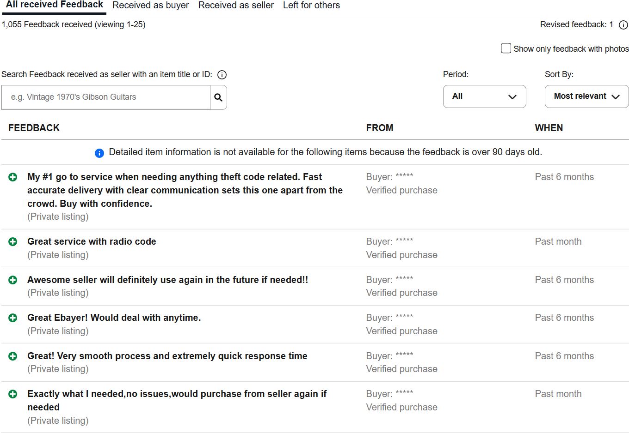Screen dimensions: 629x433
Task: Click the positive feedback icon next to "Great Ebayer!"
Action: 12,318
